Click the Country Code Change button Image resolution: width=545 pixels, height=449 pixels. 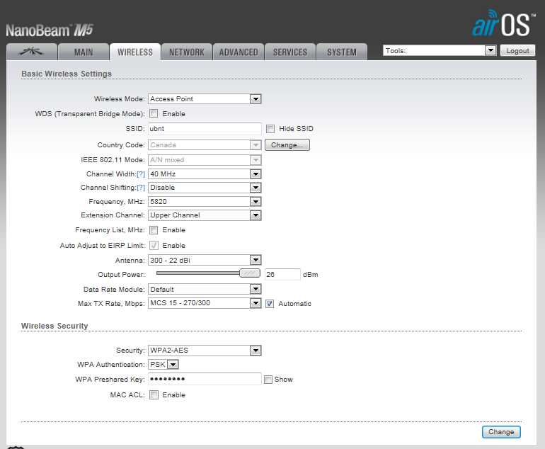click(x=287, y=144)
